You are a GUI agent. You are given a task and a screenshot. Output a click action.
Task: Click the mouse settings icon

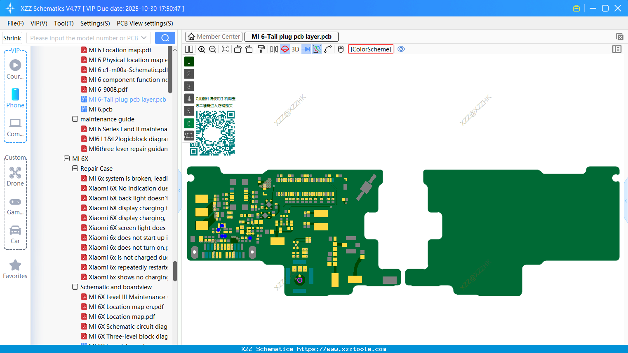coord(341,49)
